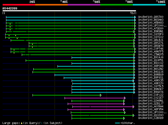168x125 pixels.
Task: Select the UniRef100_C2BXD9 label
Action: click(x=151, y=118)
